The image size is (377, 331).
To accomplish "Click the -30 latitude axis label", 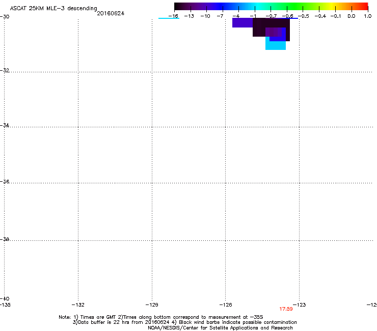I will (5, 17).
